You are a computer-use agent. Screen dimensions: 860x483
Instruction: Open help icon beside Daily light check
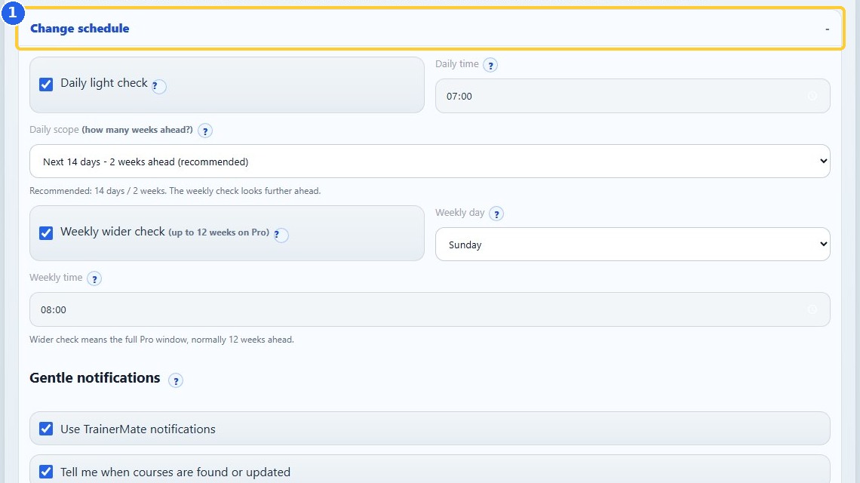158,86
